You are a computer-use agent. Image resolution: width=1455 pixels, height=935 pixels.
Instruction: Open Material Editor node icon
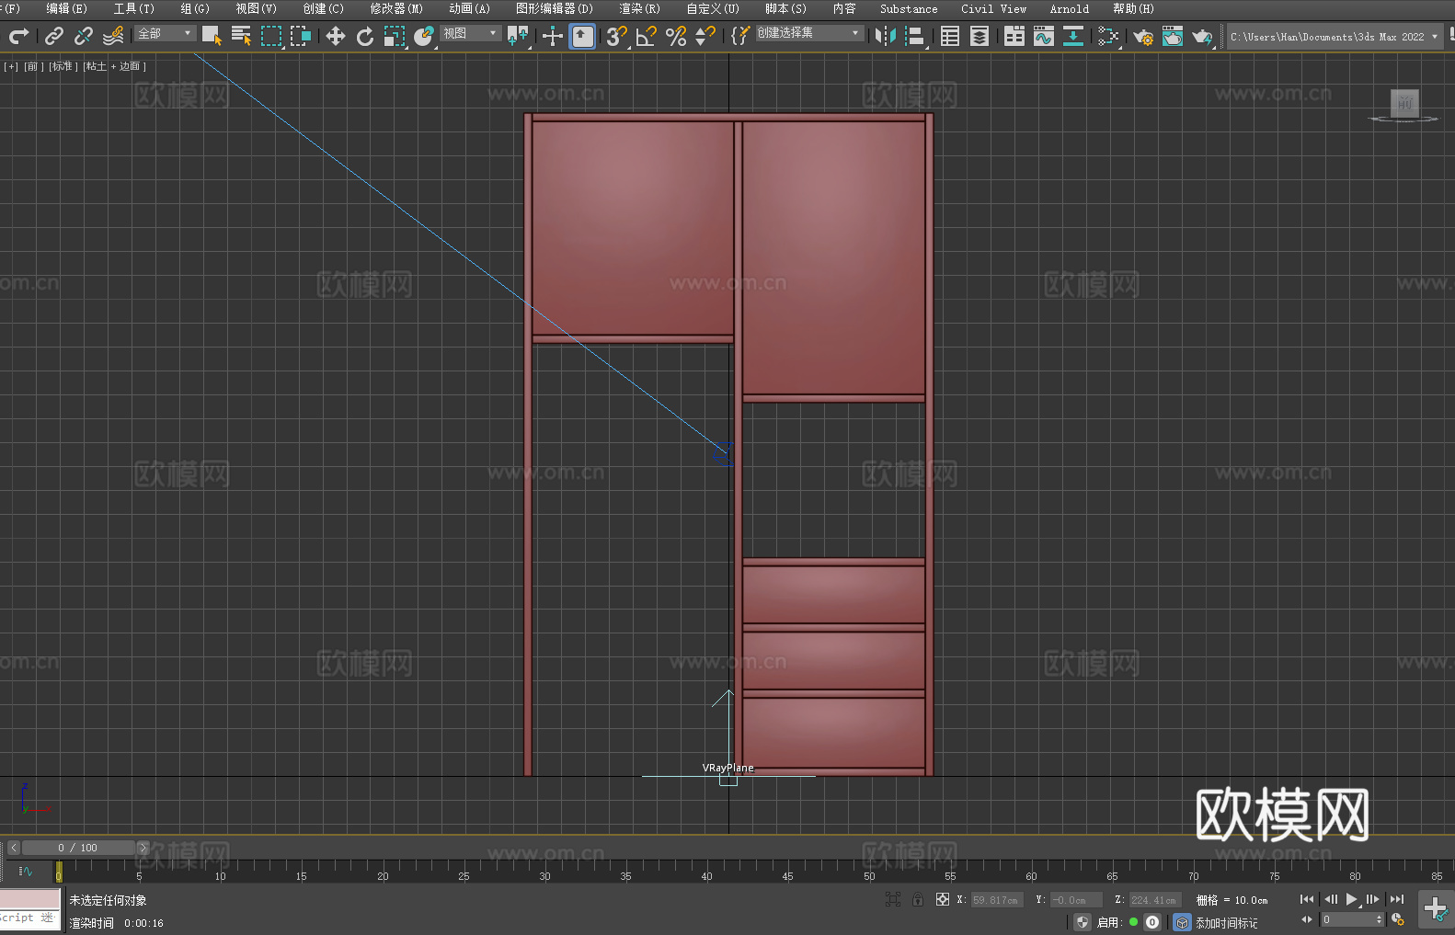tap(1108, 36)
